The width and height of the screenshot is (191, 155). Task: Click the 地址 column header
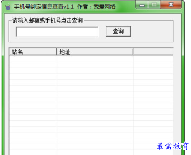95,52
